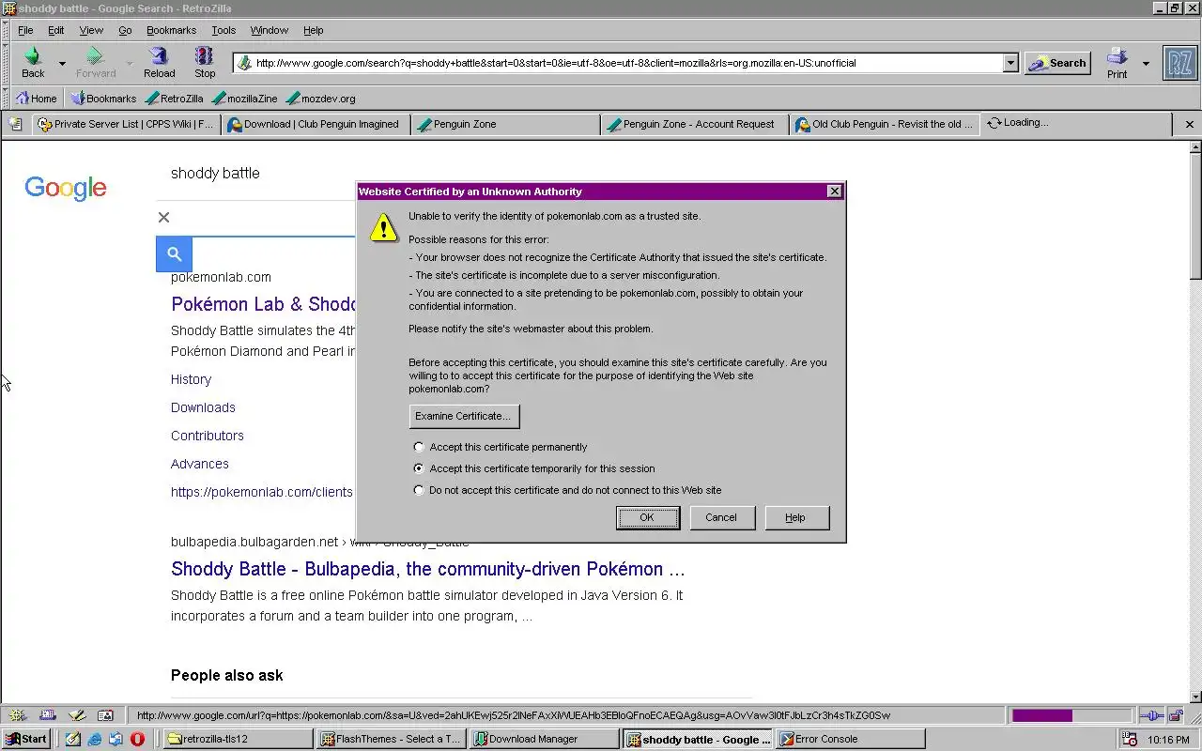The height and width of the screenshot is (751, 1202).
Task: Click Examine Certificate button
Action: (x=463, y=416)
